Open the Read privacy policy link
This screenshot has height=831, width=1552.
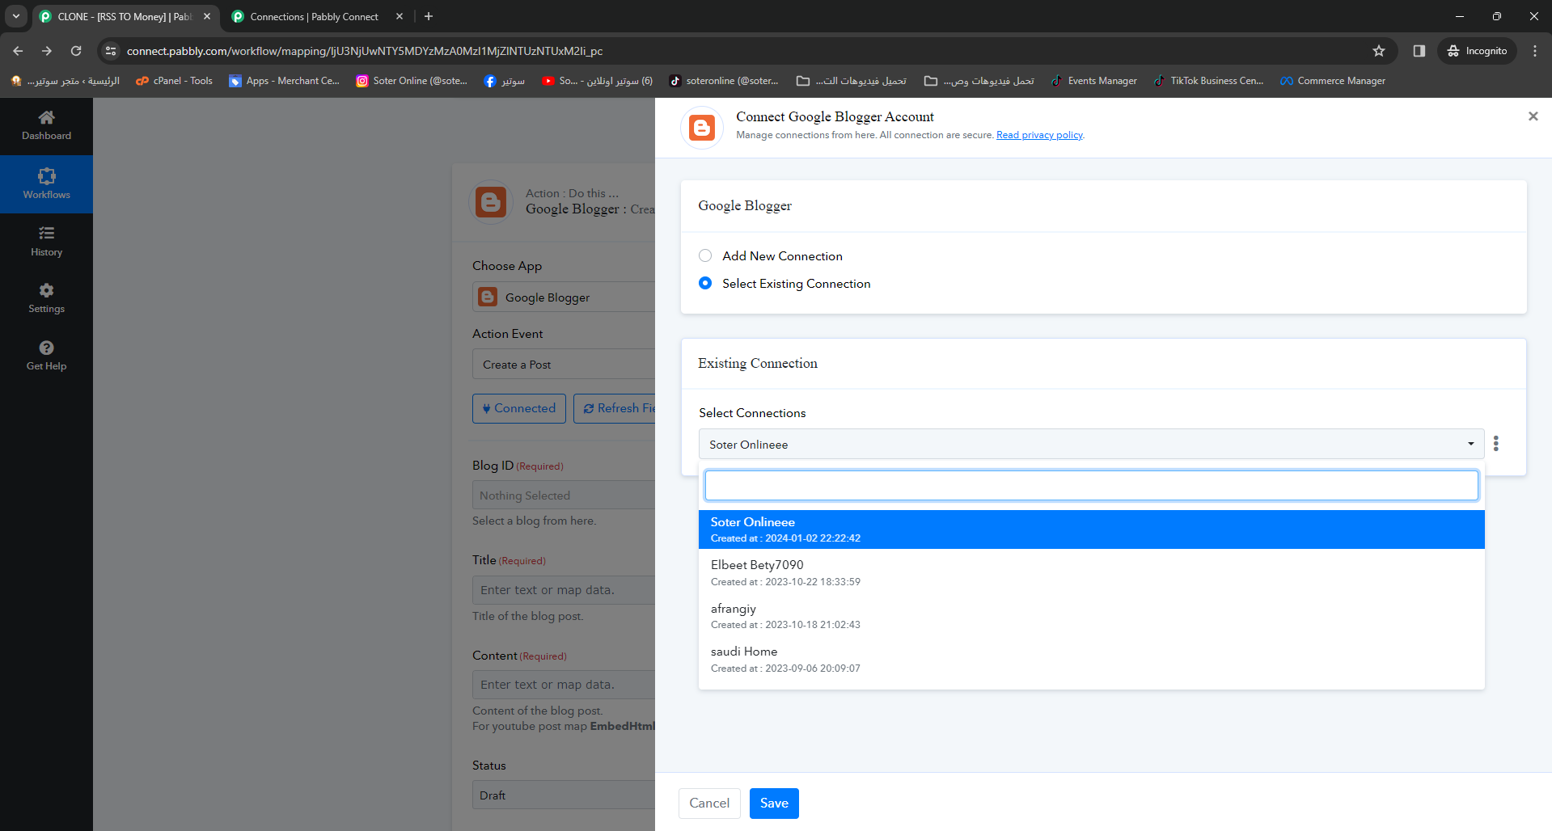click(1039, 135)
